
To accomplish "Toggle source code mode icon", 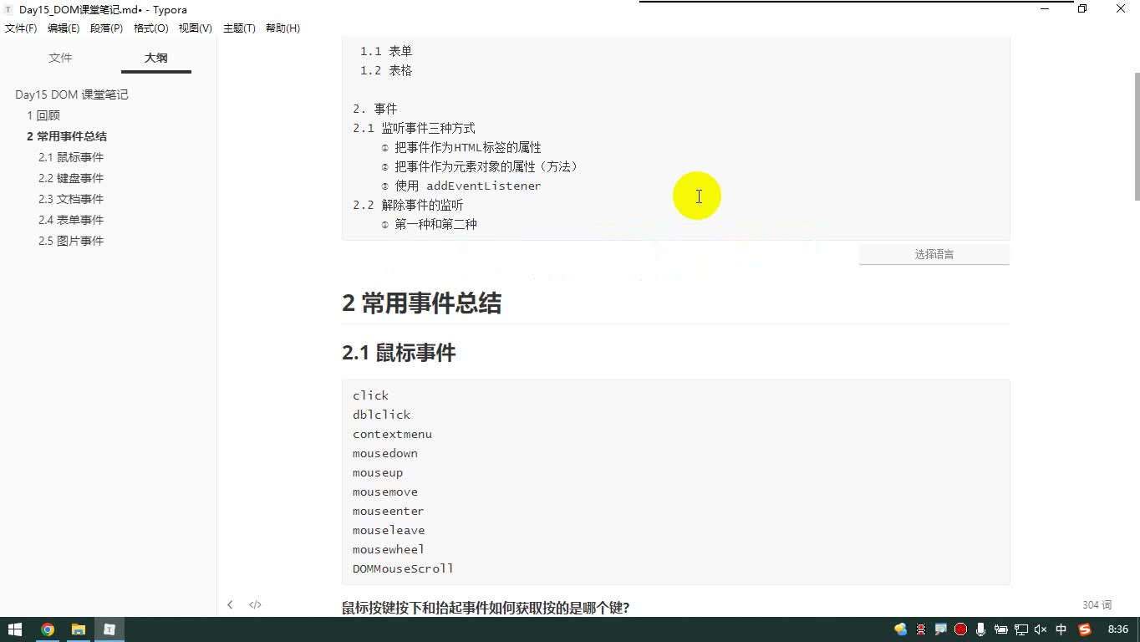I will (x=255, y=604).
